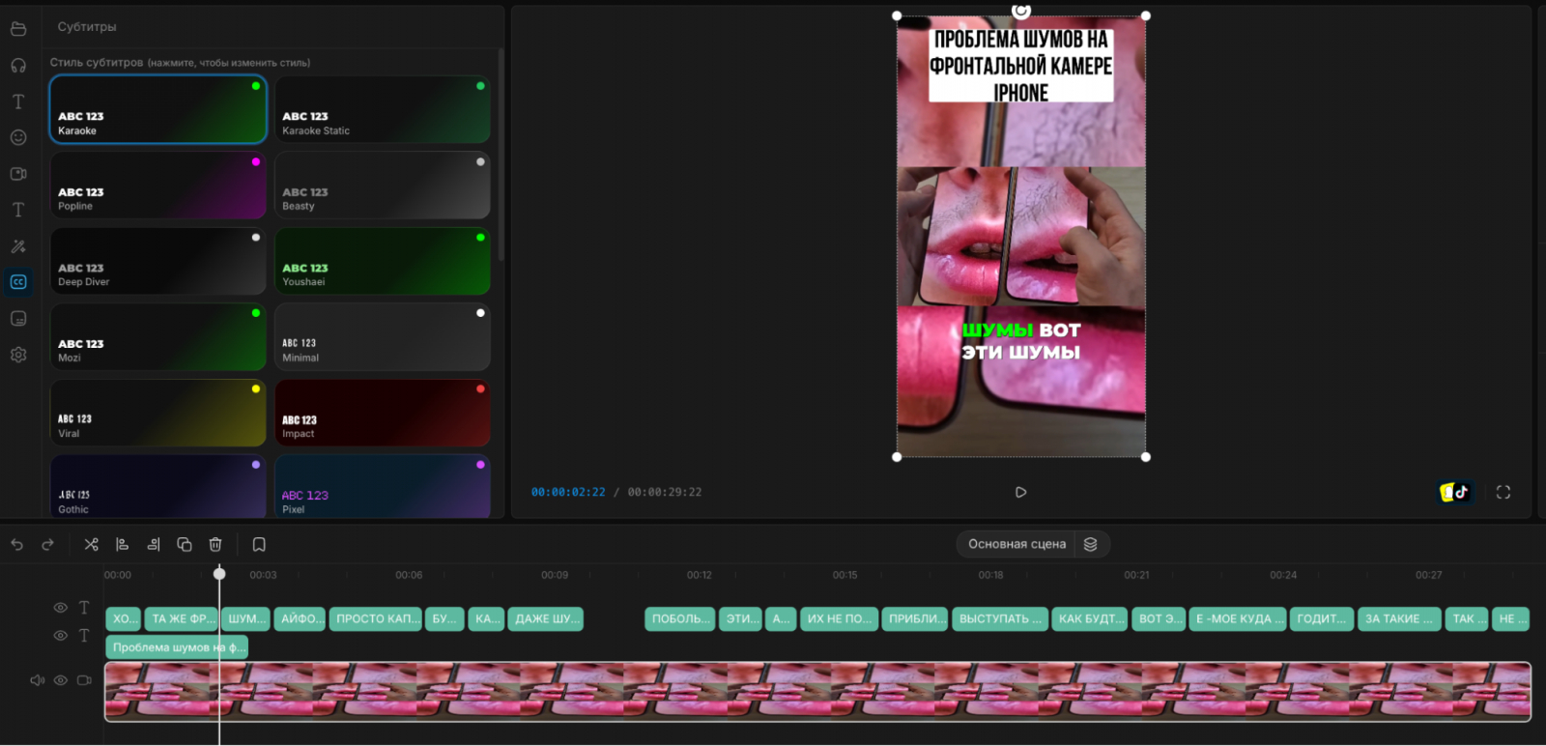This screenshot has width=1546, height=746.
Task: Add a bookmark marker on timeline
Action: [259, 545]
